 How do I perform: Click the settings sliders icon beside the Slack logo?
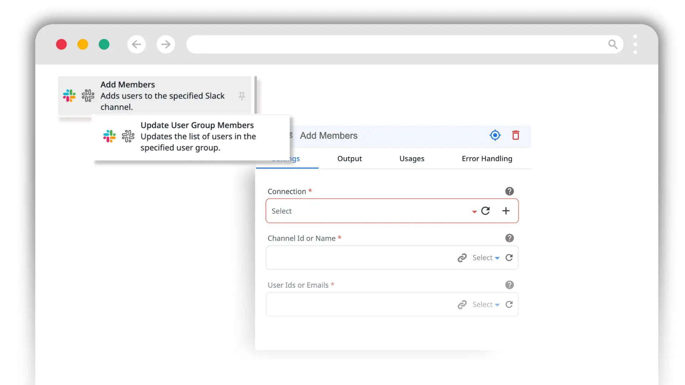pos(87,96)
